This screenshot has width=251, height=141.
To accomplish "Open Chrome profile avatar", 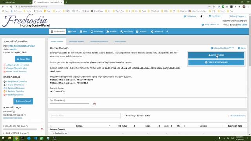I will coord(244,7).
